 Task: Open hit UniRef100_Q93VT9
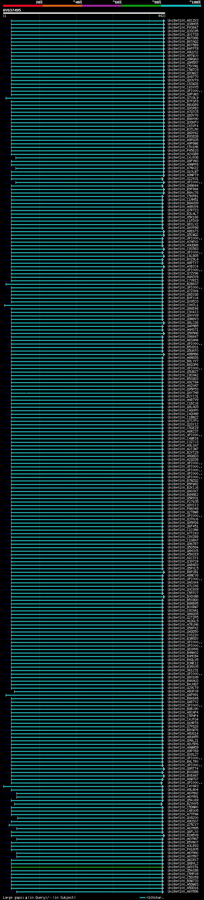click(x=183, y=80)
